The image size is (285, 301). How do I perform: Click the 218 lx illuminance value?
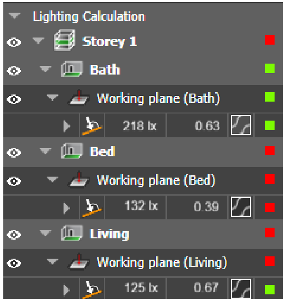(x=139, y=126)
